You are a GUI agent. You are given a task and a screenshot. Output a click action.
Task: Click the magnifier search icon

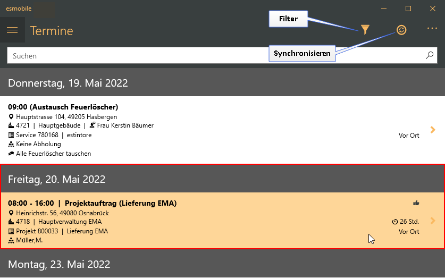[430, 55]
